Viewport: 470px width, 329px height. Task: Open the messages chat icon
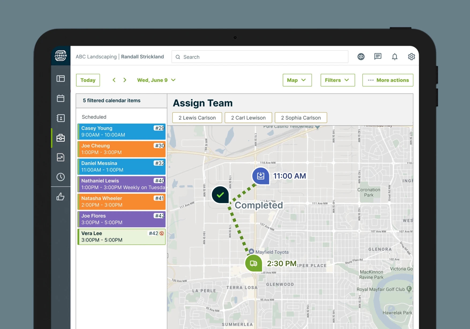point(378,56)
